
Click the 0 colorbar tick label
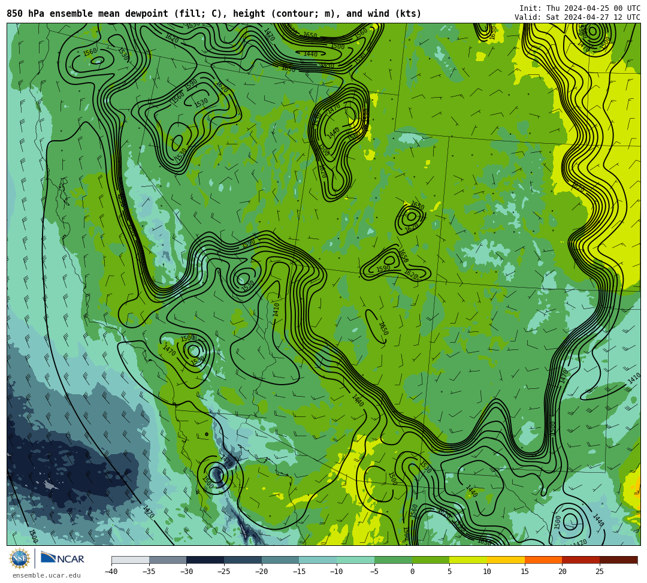(412, 572)
